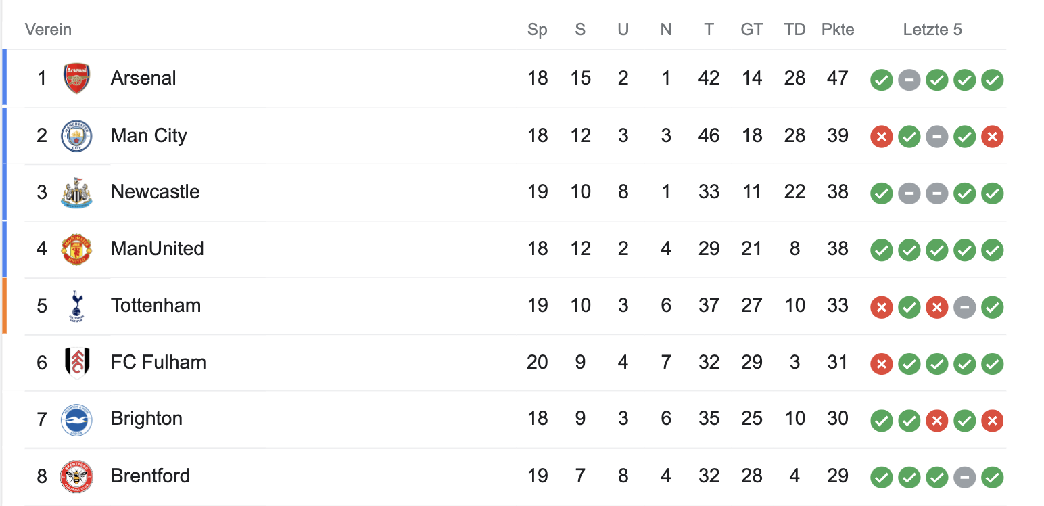
Task: Click the Man City club crest
Action: (76, 136)
